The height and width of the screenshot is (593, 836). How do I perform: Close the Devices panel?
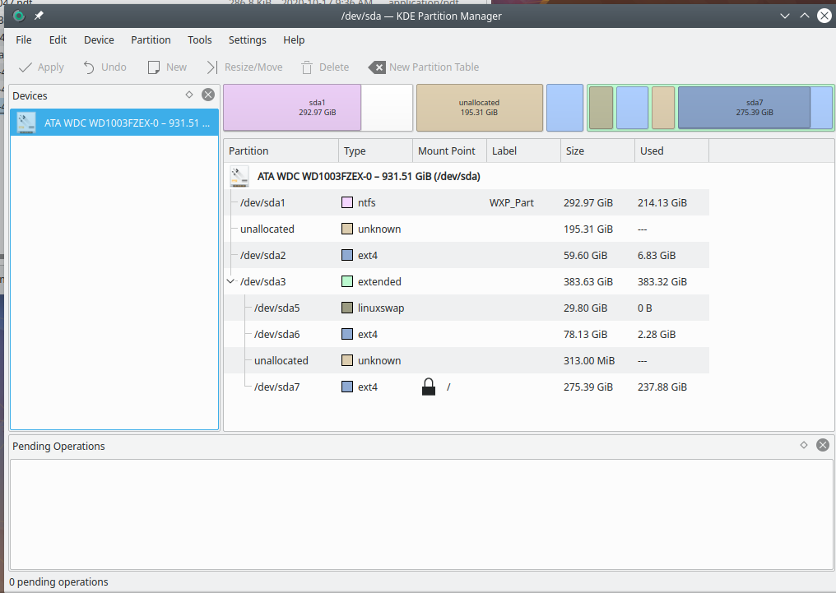(x=208, y=95)
